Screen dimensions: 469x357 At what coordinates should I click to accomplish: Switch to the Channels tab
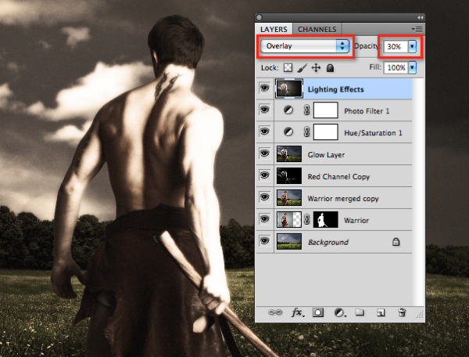(317, 29)
